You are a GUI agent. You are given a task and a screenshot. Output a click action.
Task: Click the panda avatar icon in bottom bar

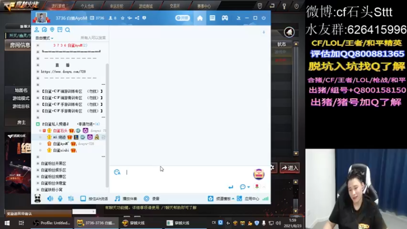[x=38, y=198]
